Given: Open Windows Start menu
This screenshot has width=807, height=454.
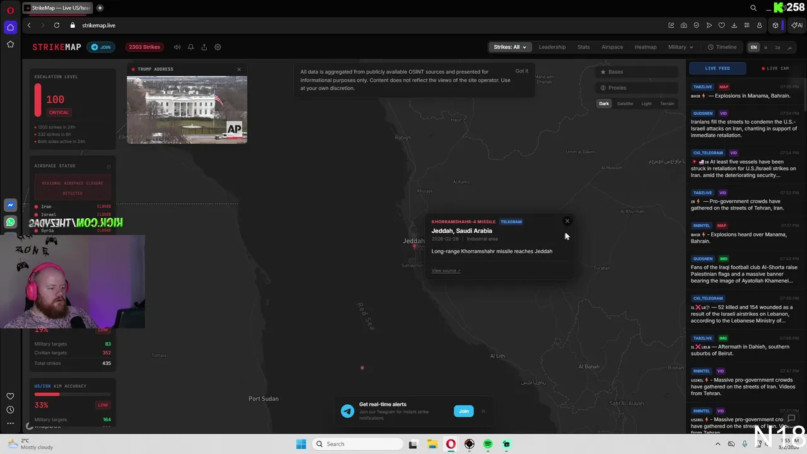Looking at the screenshot, I should click(301, 444).
